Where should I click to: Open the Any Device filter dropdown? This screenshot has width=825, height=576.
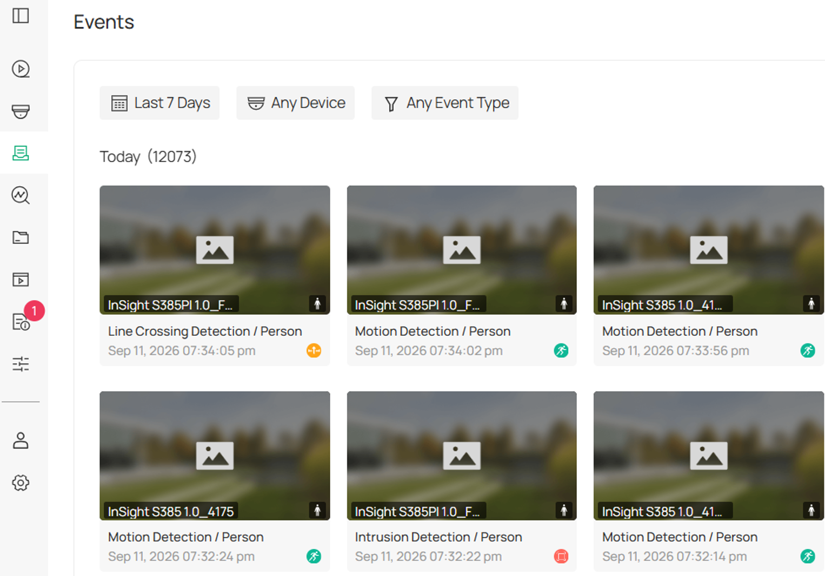(x=295, y=103)
